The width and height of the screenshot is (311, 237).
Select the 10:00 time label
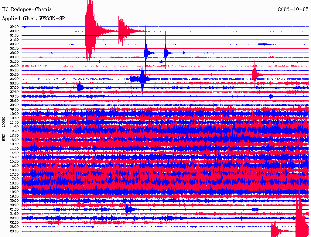[14, 114]
